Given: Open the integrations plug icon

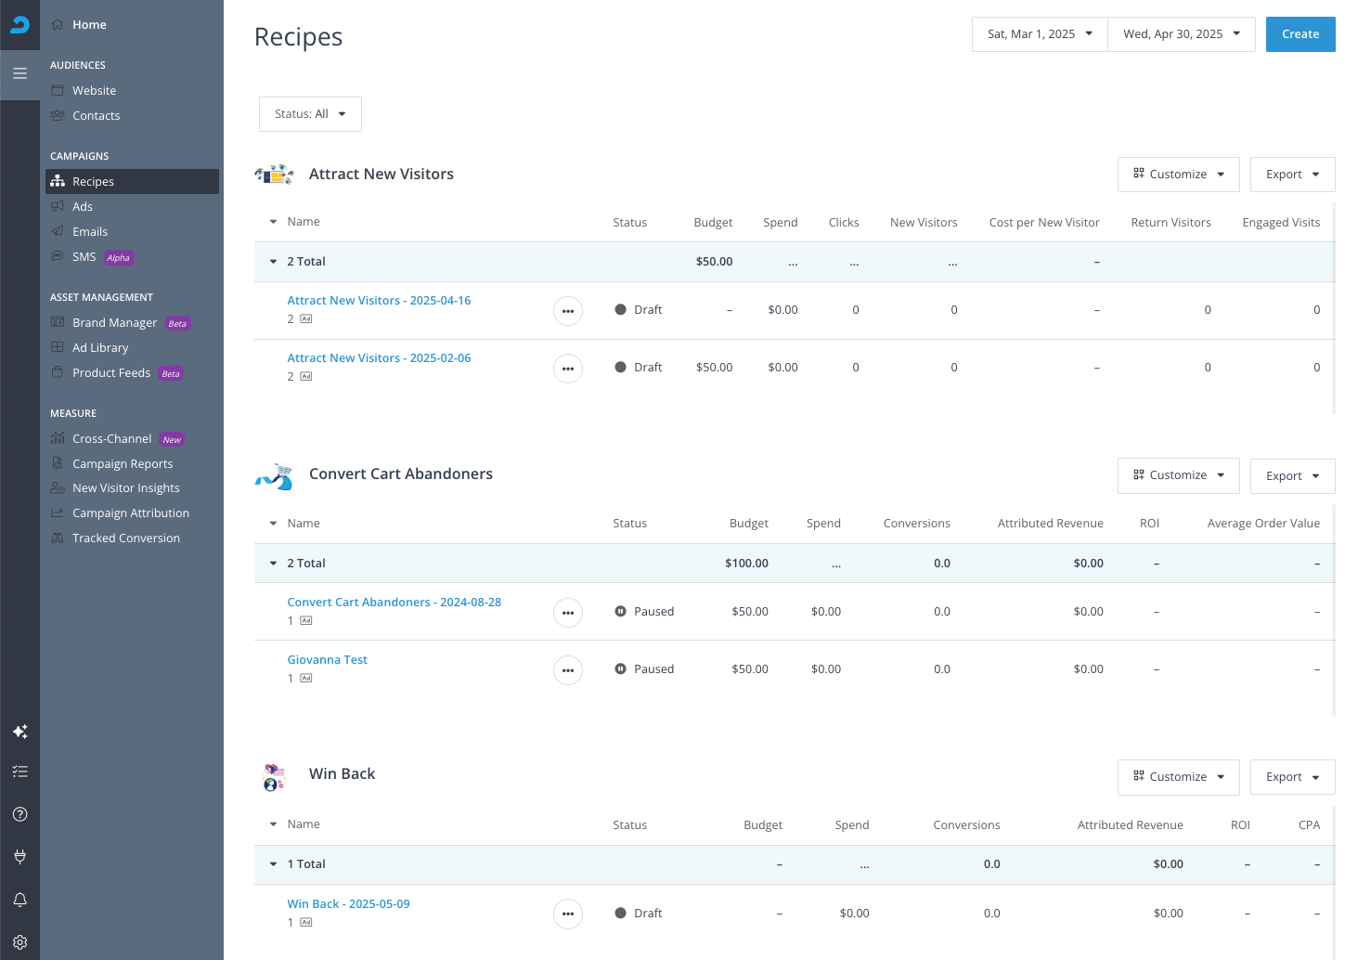Looking at the screenshot, I should click(19, 857).
